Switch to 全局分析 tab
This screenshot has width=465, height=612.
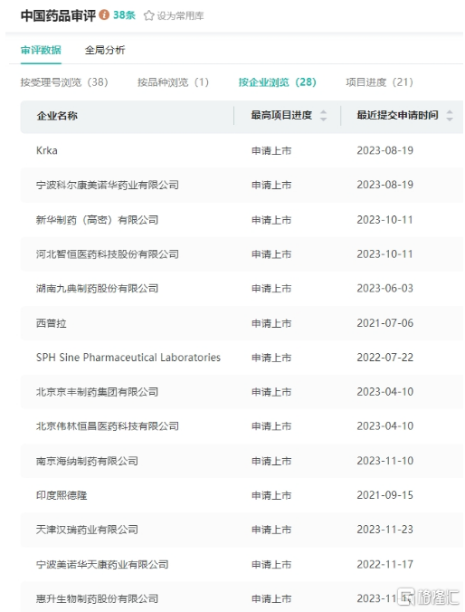105,50
